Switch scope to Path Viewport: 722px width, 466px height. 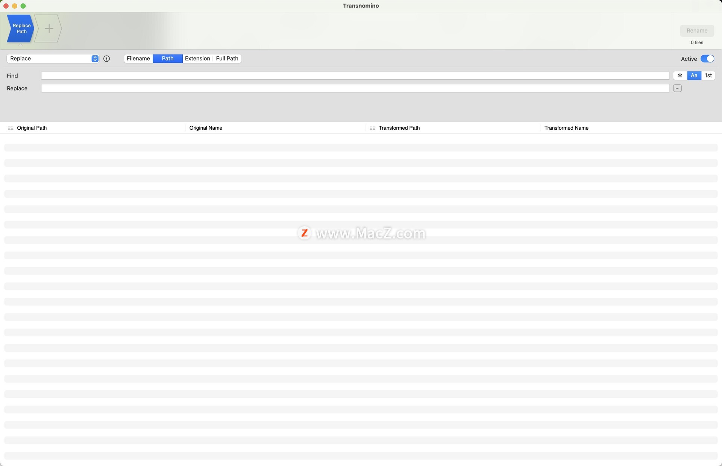coord(168,59)
